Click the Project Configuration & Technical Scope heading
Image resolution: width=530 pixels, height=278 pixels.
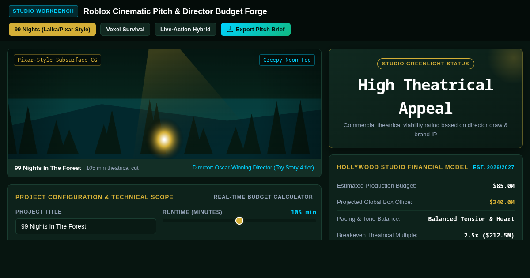pyautogui.click(x=95, y=197)
